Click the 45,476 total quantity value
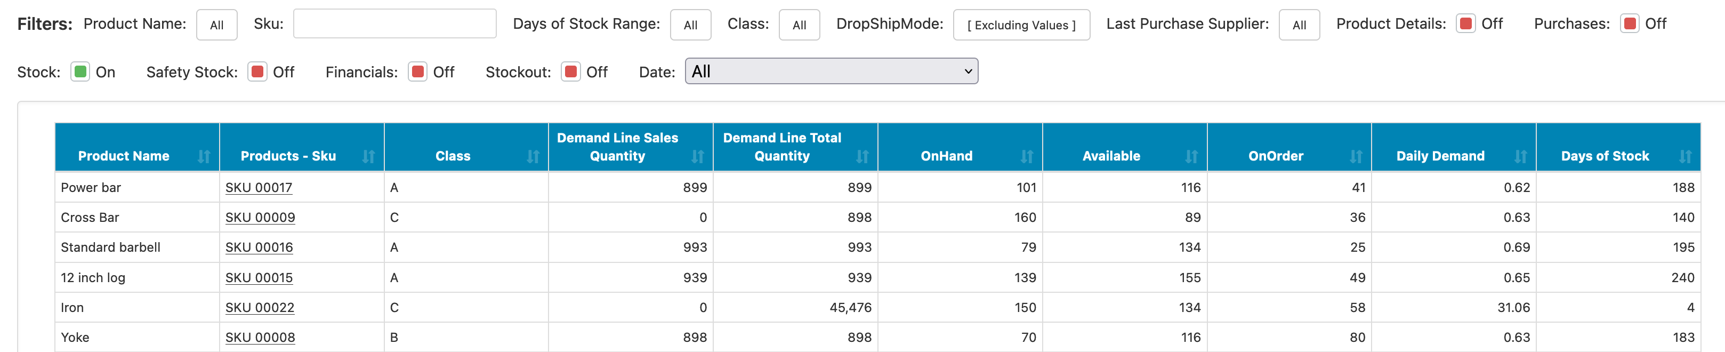Screen dimensions: 1725x352 pos(850,308)
